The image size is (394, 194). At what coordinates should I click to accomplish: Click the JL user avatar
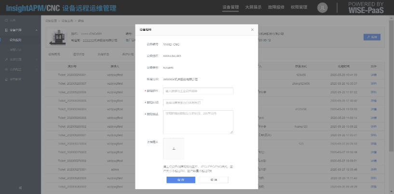(x=323, y=7)
